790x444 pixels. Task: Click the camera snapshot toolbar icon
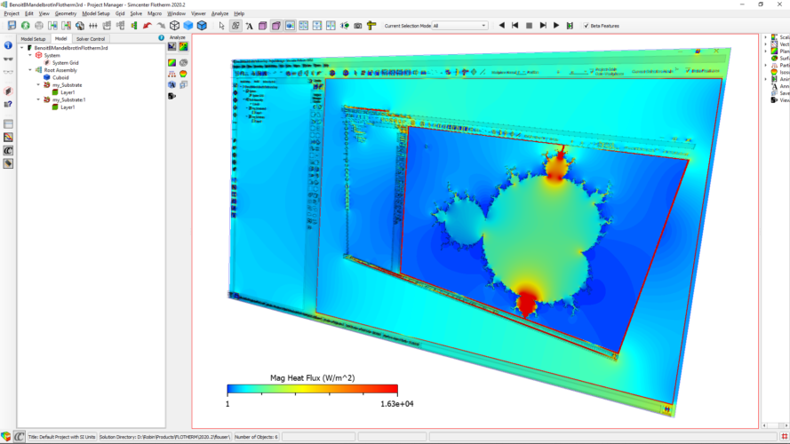tap(358, 26)
